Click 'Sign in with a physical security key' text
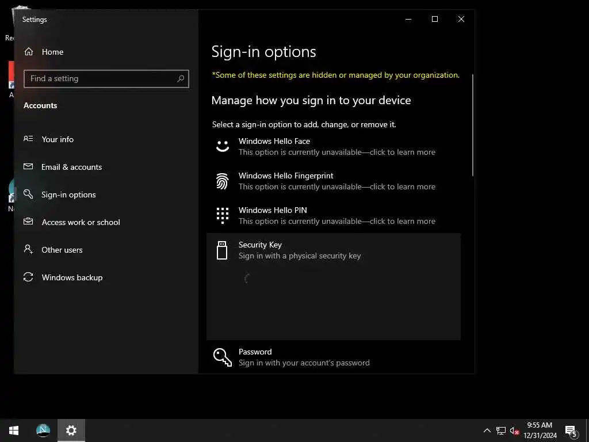Viewport: 589px width, 442px height. 299,256
